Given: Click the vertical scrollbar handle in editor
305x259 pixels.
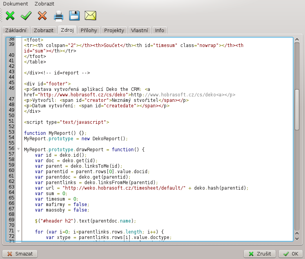Looking at the screenshot, I should tap(297, 110).
